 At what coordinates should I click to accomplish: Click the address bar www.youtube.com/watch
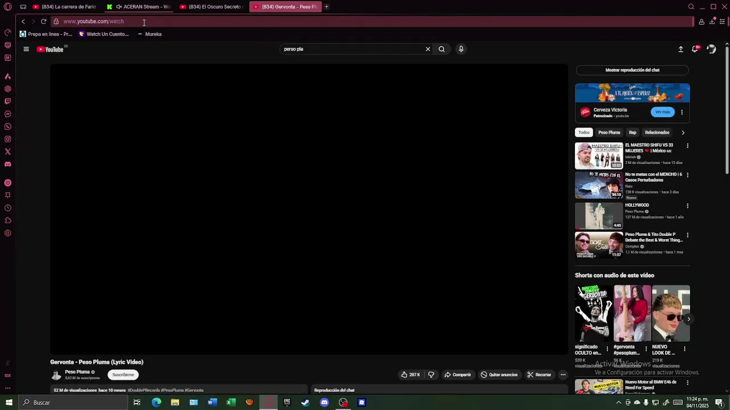coord(371,22)
